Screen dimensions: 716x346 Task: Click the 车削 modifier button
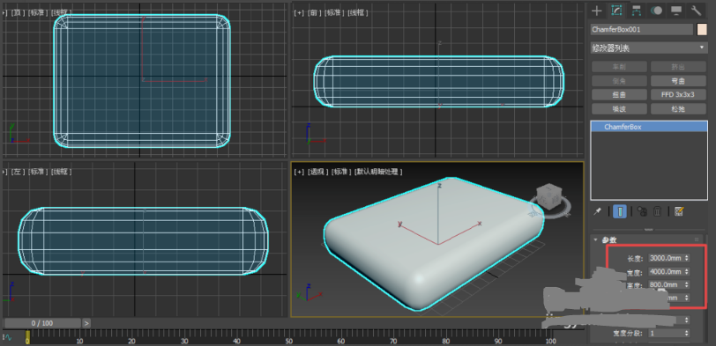click(619, 67)
